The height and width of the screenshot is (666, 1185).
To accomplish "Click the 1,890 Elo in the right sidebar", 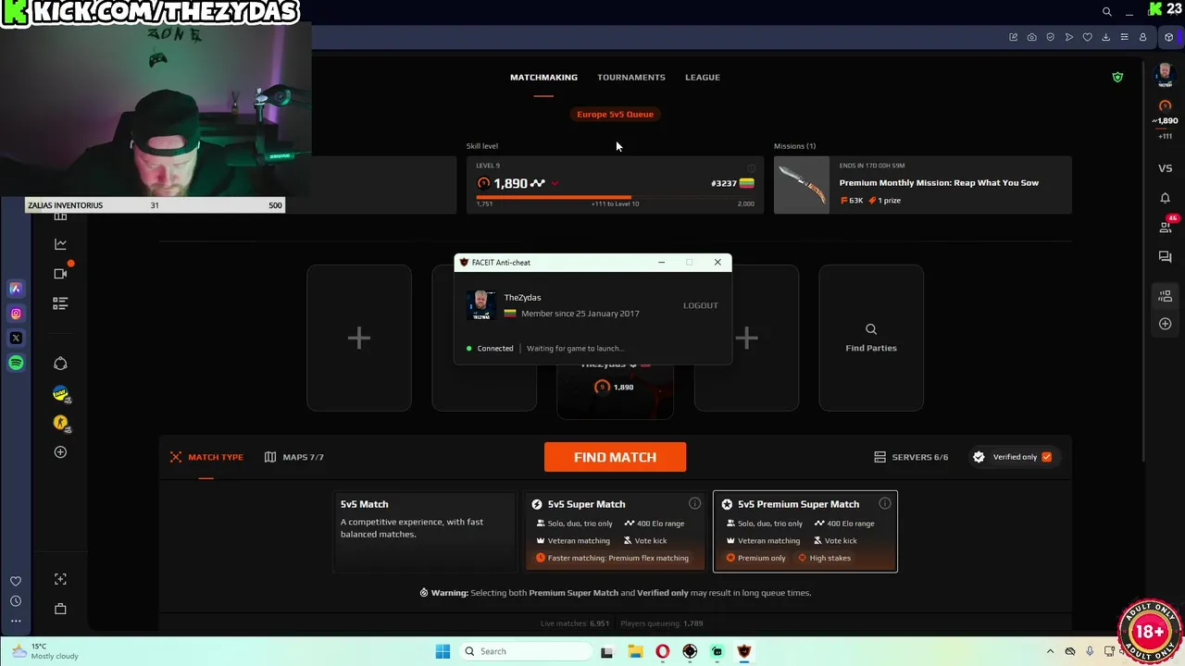I will (1166, 121).
